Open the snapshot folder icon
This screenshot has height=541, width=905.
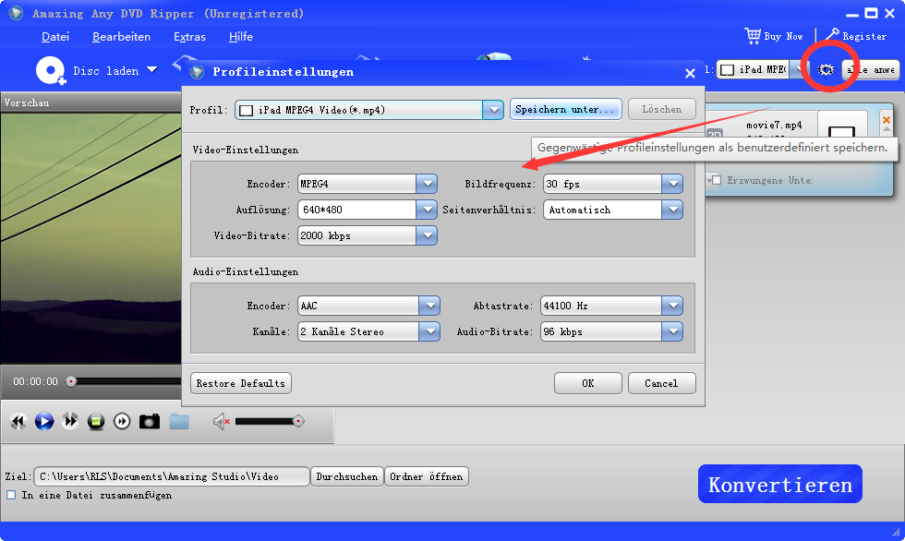[x=179, y=422]
